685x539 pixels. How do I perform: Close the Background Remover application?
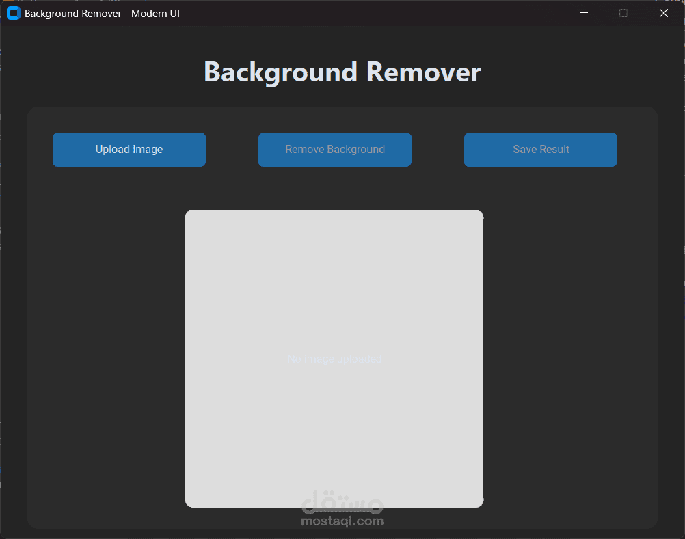(663, 12)
